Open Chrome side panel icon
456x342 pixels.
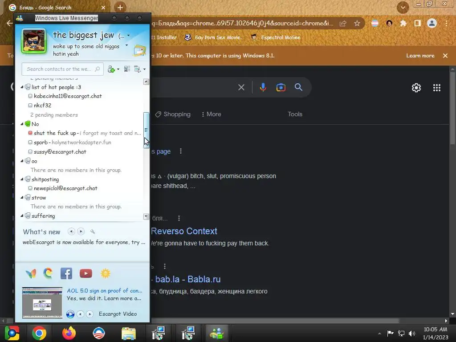(x=417, y=23)
